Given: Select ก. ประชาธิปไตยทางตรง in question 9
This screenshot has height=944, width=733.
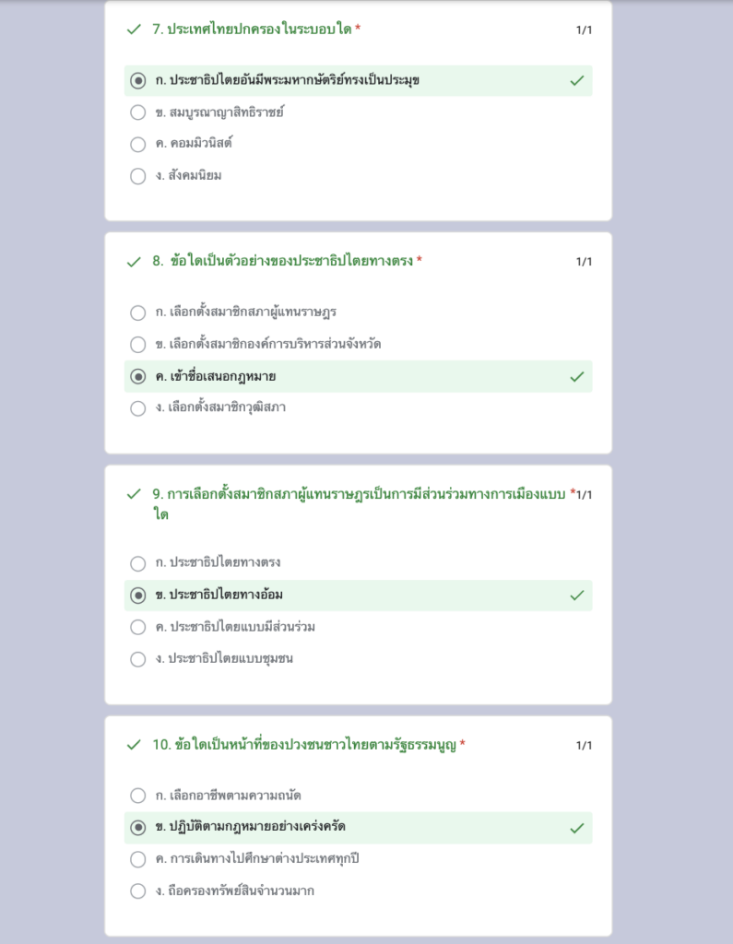Looking at the screenshot, I should pos(138,563).
